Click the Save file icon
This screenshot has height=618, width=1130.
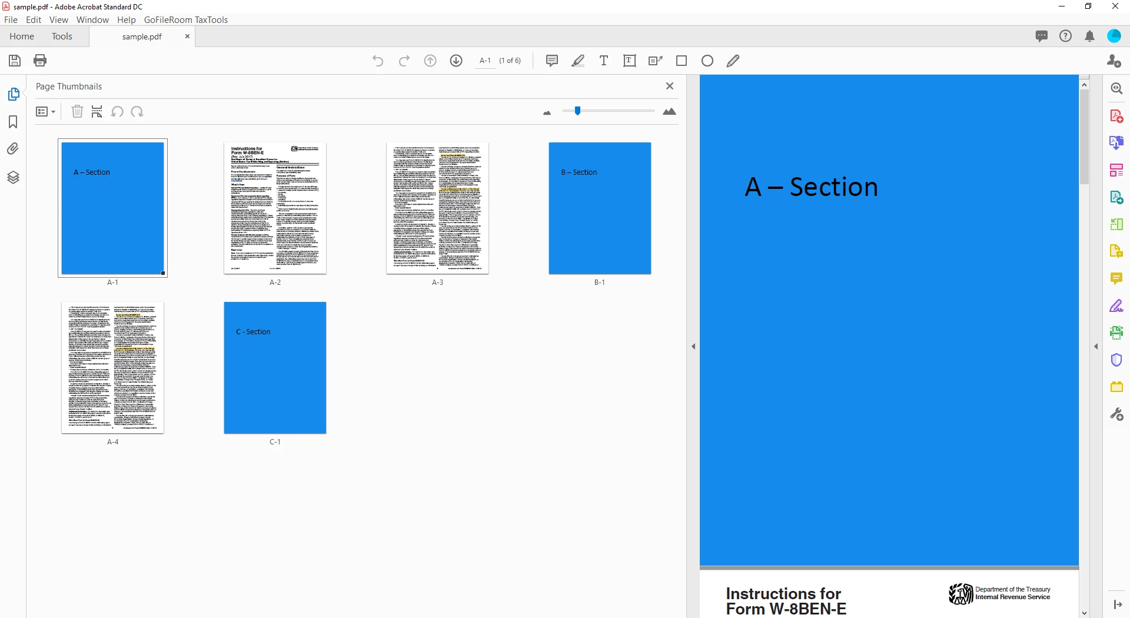click(15, 61)
